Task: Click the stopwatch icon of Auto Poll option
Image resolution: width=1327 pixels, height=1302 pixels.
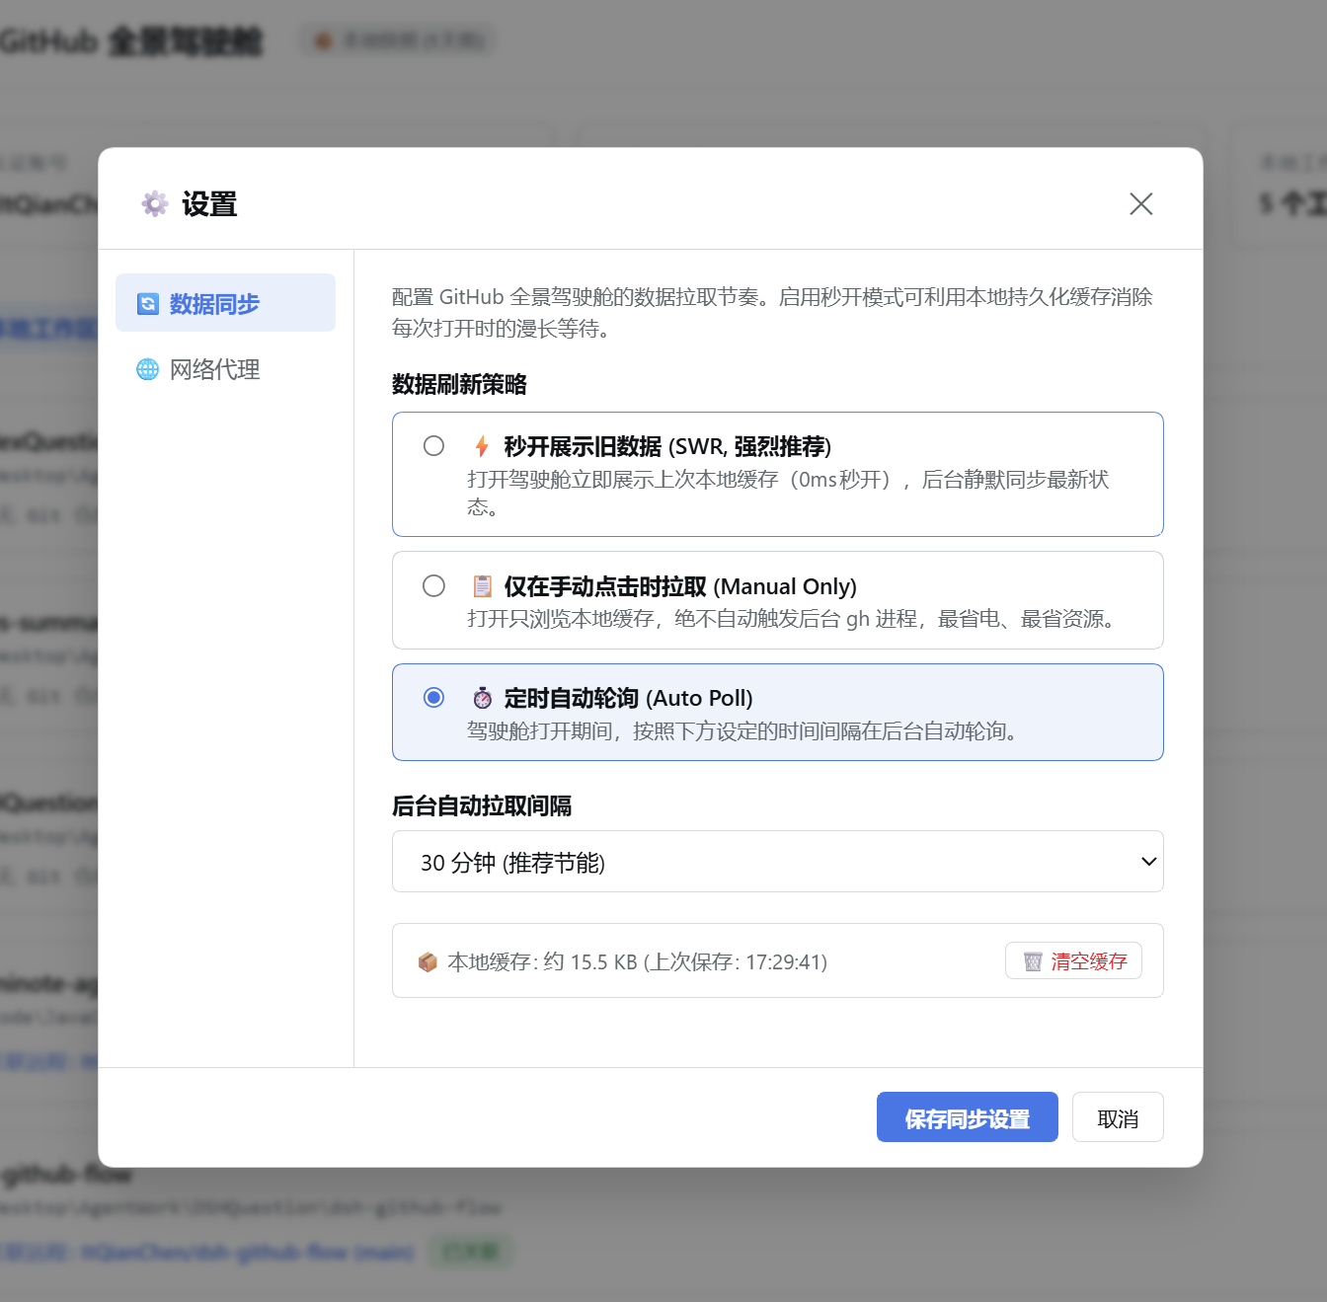Action: (482, 698)
